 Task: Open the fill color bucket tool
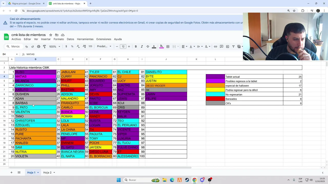click(x=161, y=47)
